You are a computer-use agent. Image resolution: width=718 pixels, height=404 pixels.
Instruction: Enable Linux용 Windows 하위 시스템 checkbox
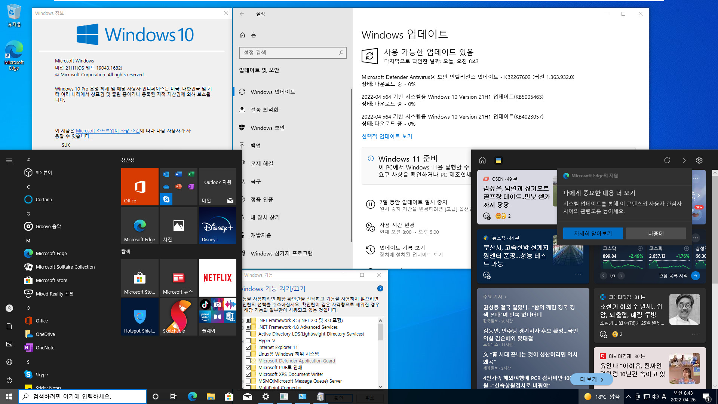(248, 354)
